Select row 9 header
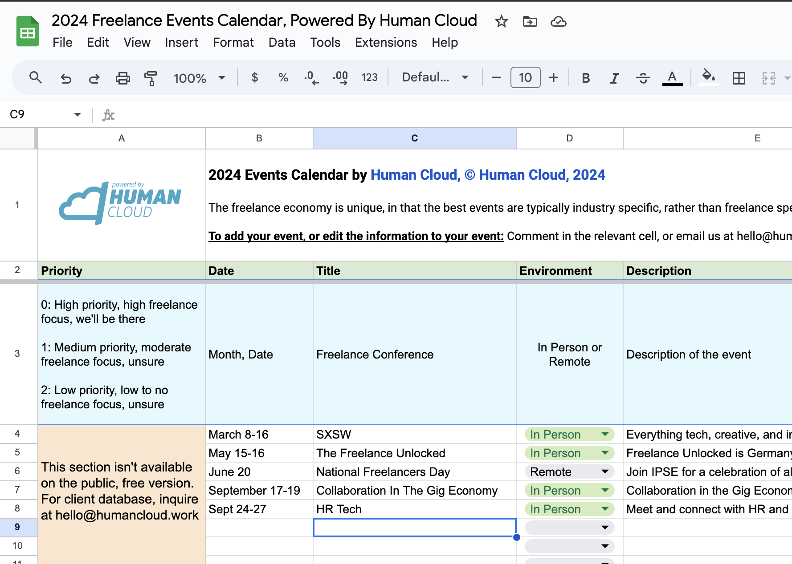The height and width of the screenshot is (564, 792). pos(17,528)
